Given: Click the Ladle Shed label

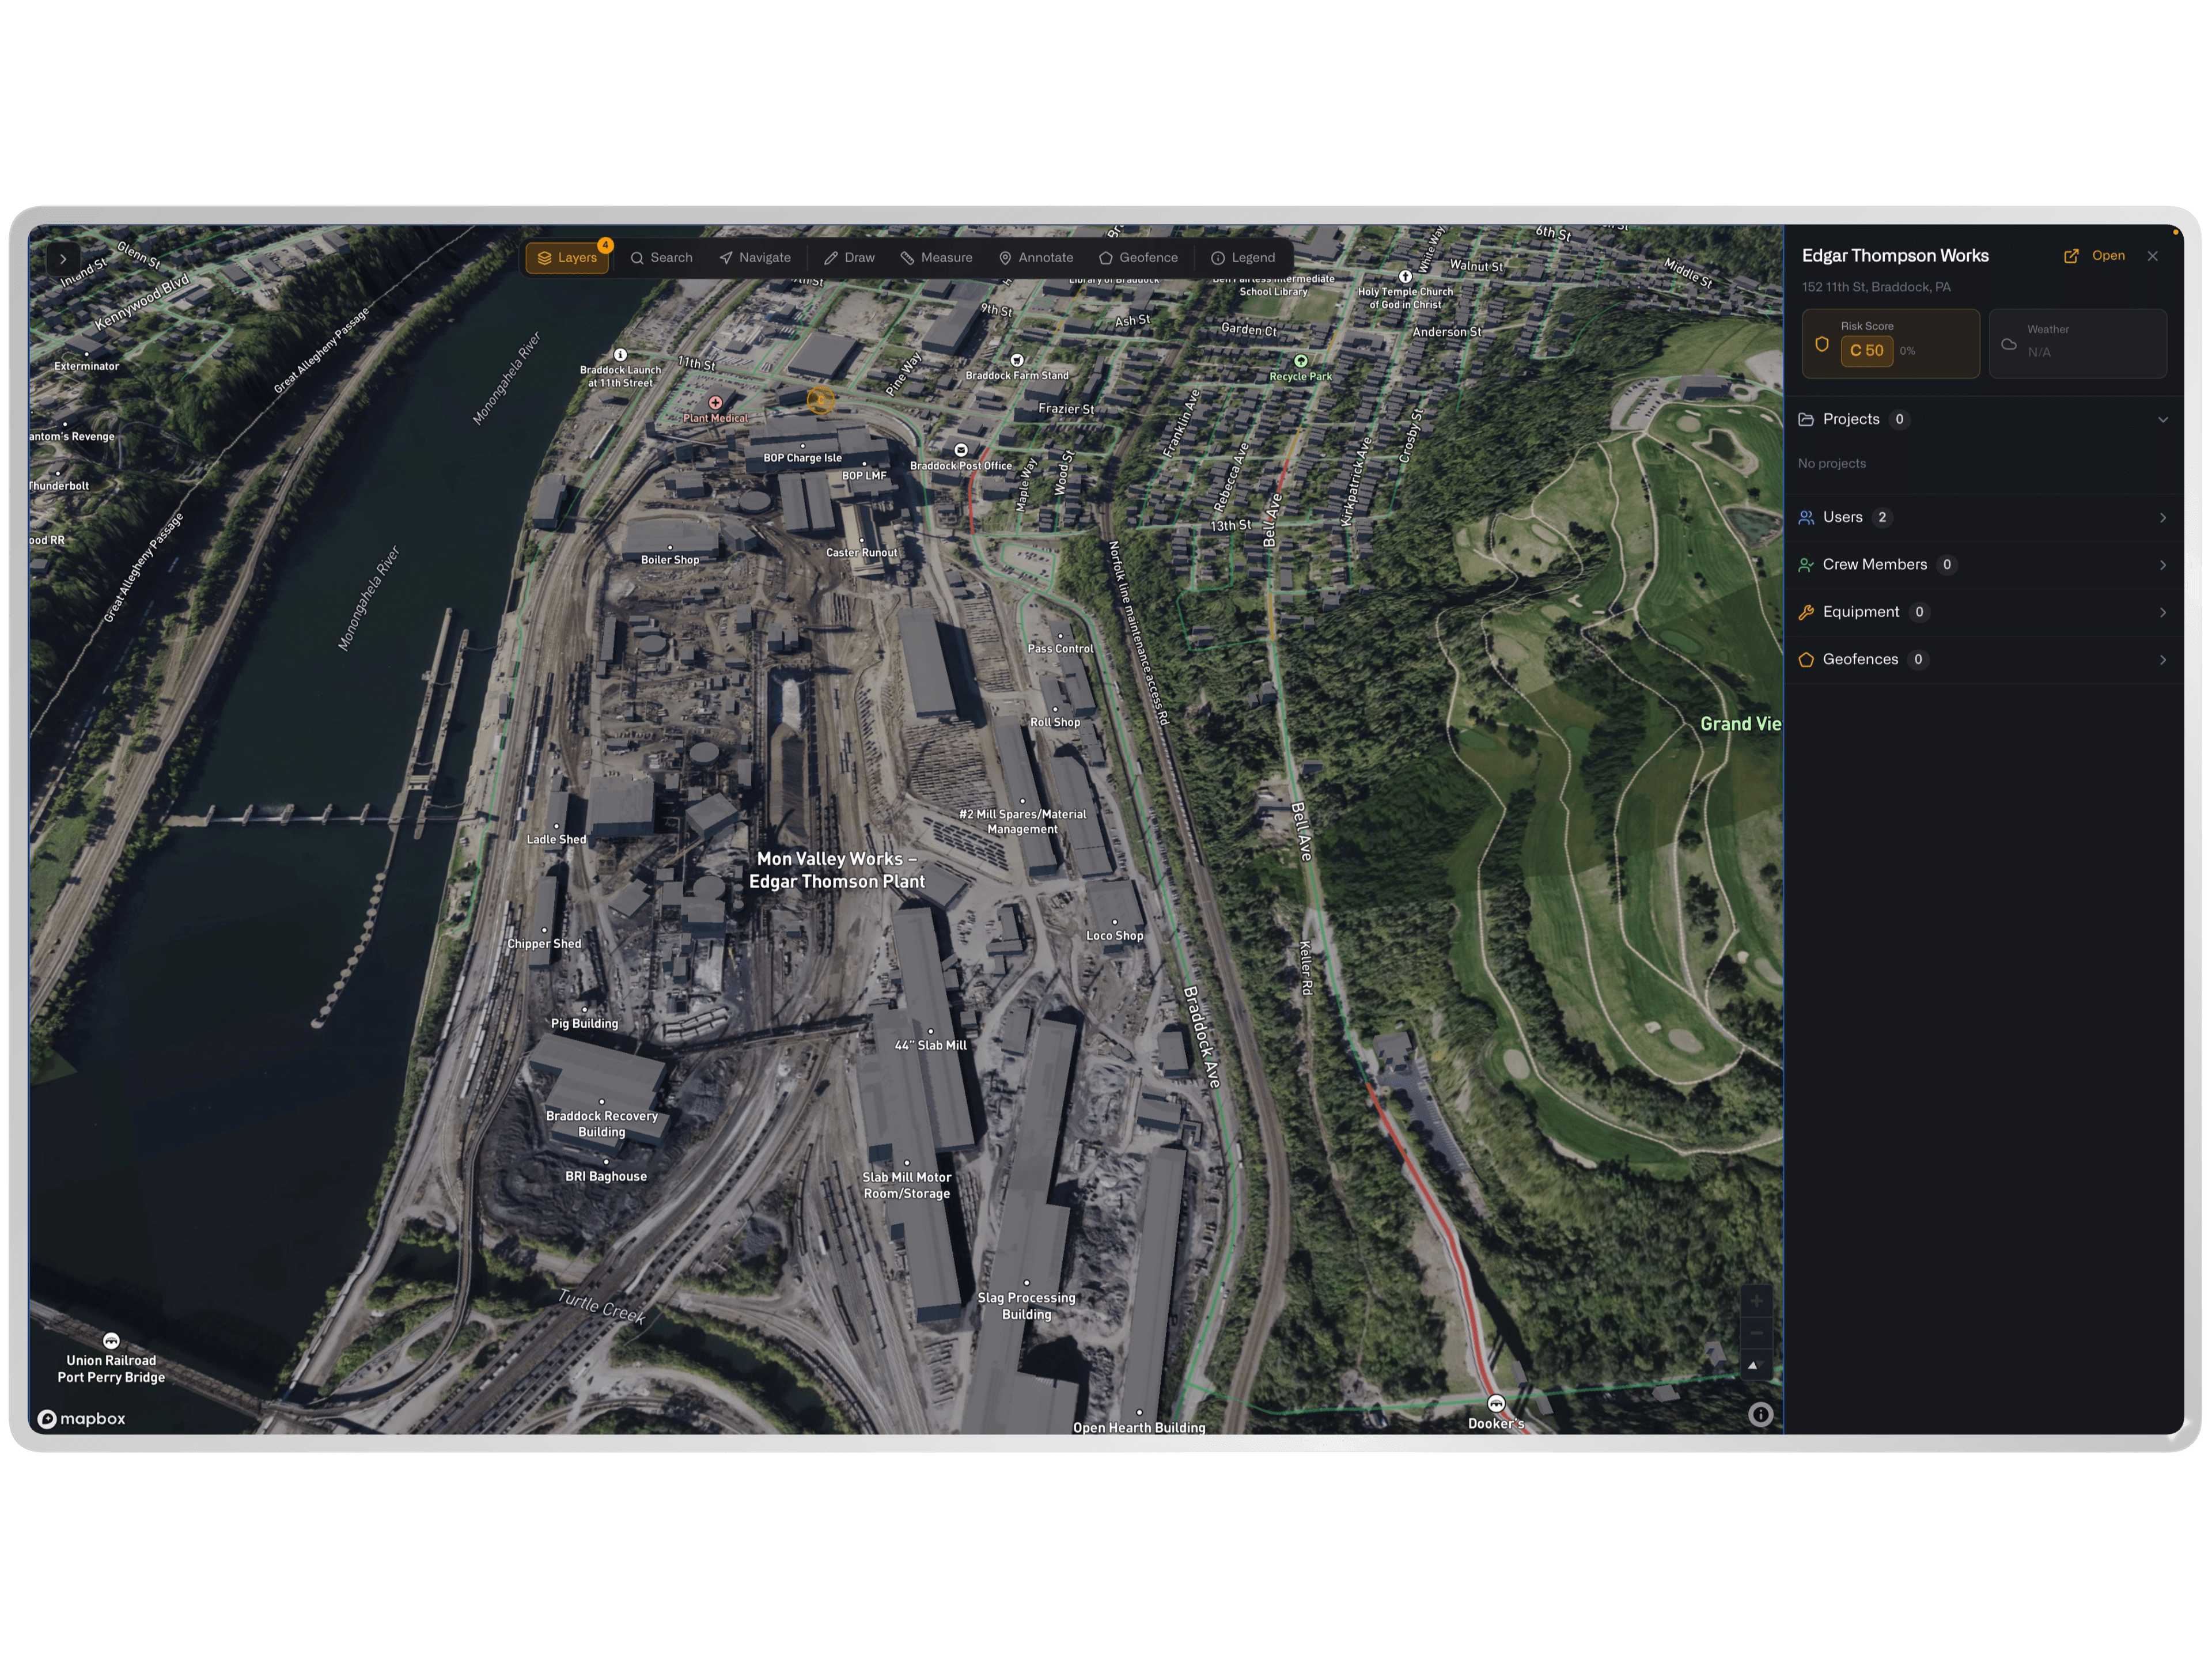Looking at the screenshot, I should [x=557, y=840].
